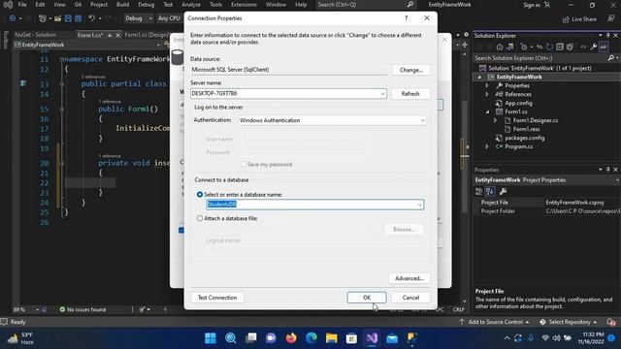Click Home icon in Solution Explorer toolbar

coord(500,48)
